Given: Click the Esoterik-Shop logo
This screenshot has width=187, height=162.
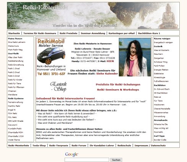Looking at the screenshot, I should [x=59, y=87].
